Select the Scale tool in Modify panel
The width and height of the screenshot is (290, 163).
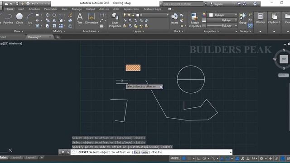click(x=54, y=26)
